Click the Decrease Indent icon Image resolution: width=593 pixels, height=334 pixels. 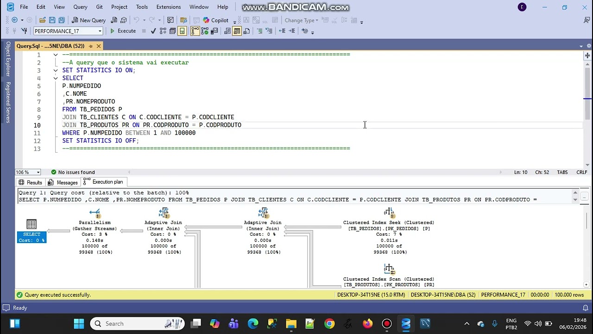282,31
